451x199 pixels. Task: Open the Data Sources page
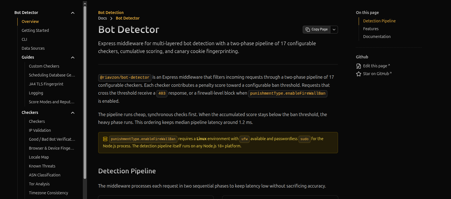pos(33,48)
